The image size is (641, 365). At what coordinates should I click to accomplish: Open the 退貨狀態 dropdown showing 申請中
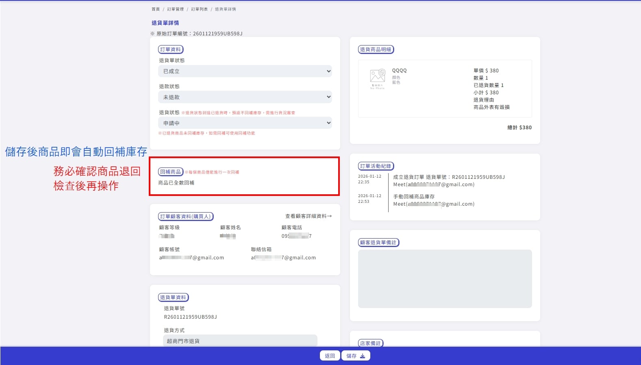point(245,123)
